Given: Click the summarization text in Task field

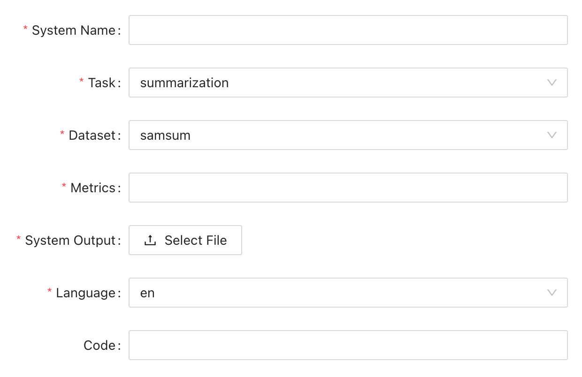Looking at the screenshot, I should pos(184,83).
